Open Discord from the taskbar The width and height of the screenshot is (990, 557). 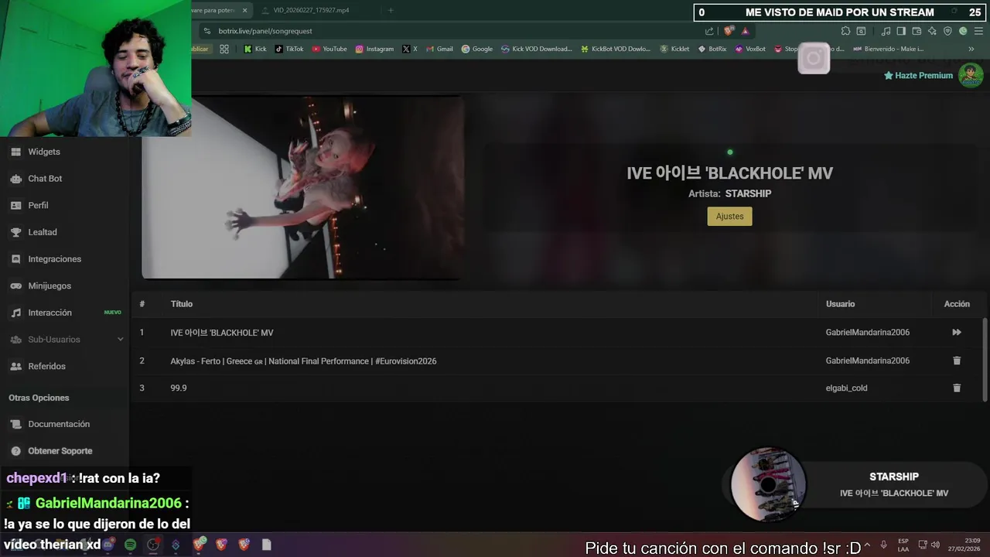[108, 545]
